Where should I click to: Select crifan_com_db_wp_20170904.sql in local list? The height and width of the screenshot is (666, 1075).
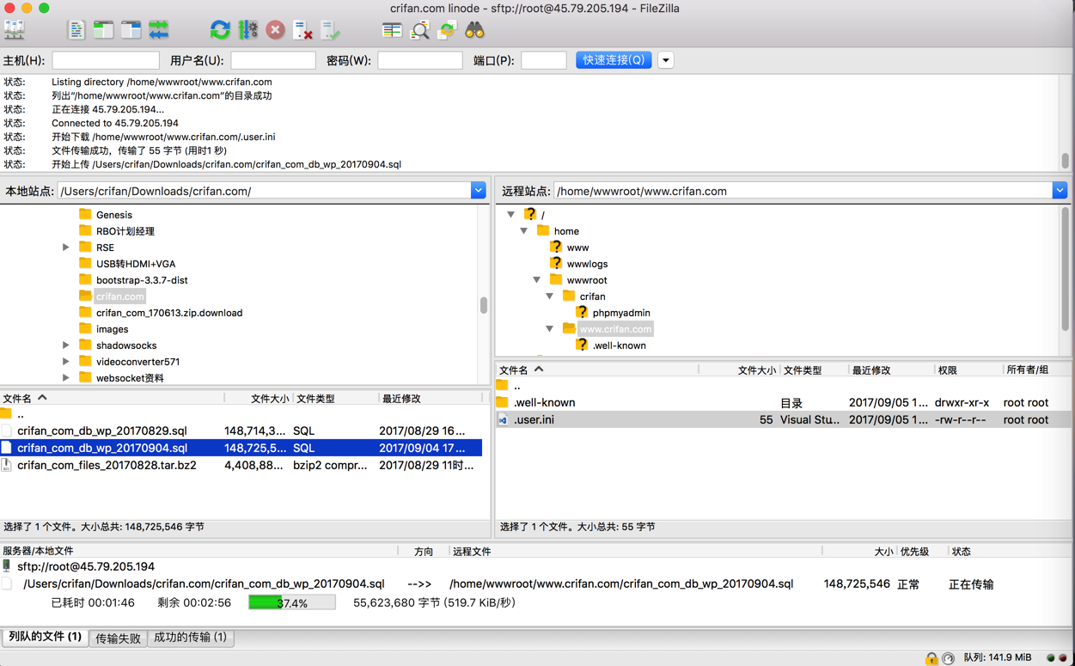(x=241, y=448)
